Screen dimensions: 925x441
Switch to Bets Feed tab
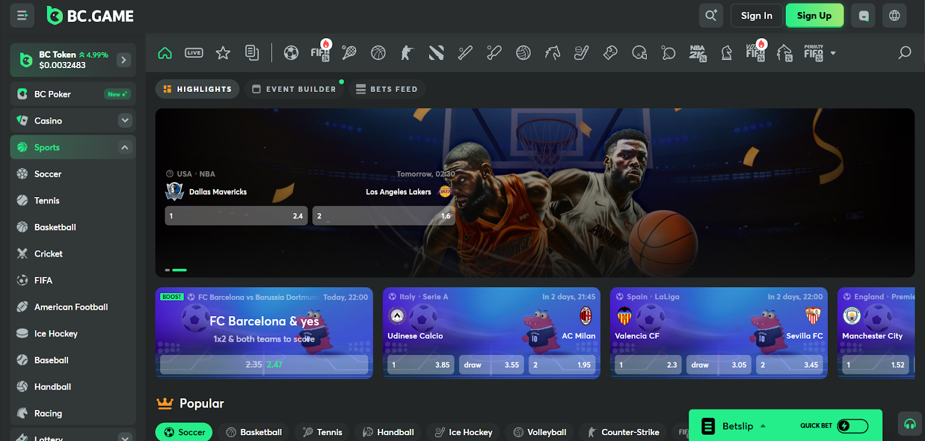[x=386, y=89]
